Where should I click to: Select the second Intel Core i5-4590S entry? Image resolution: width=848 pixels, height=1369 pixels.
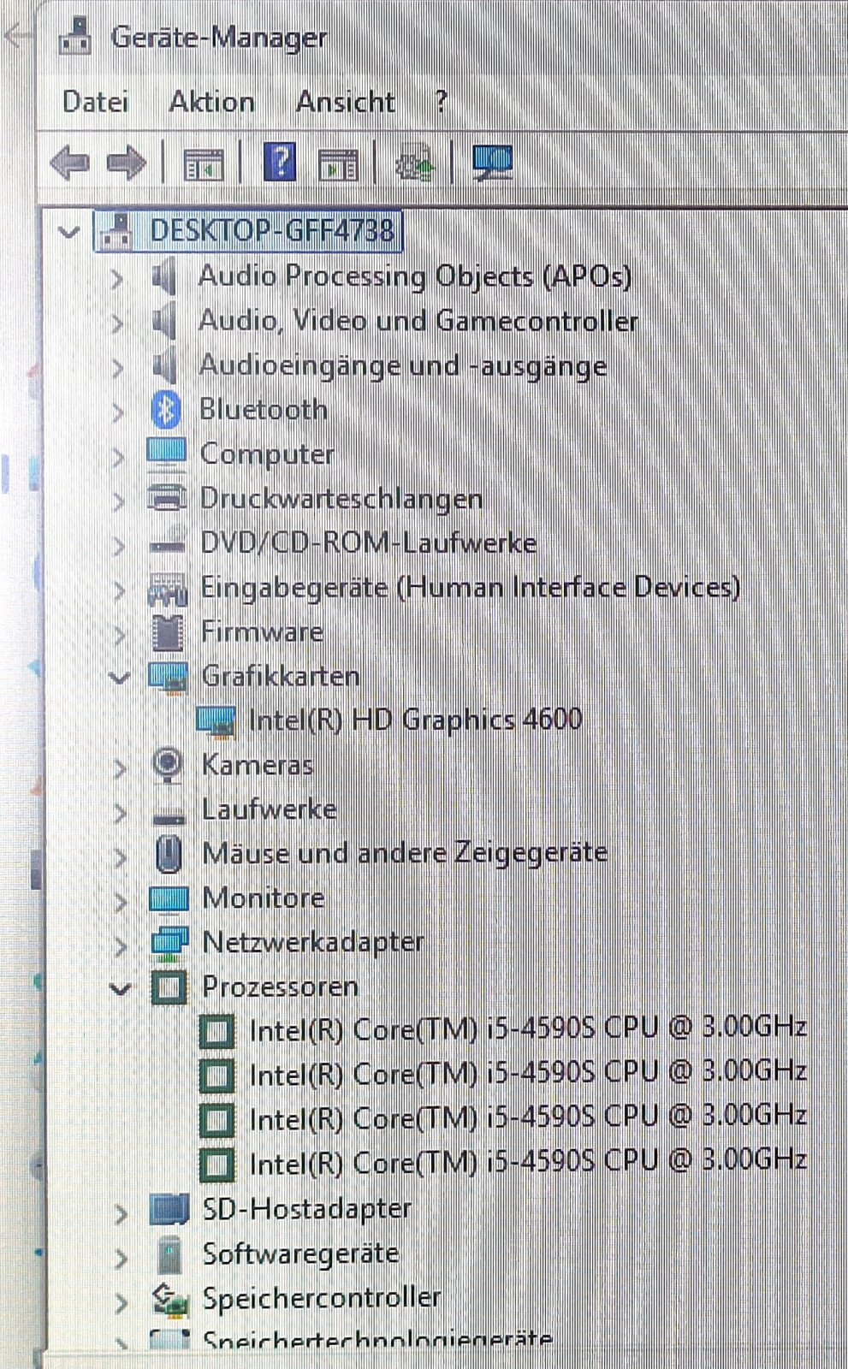(x=528, y=1073)
